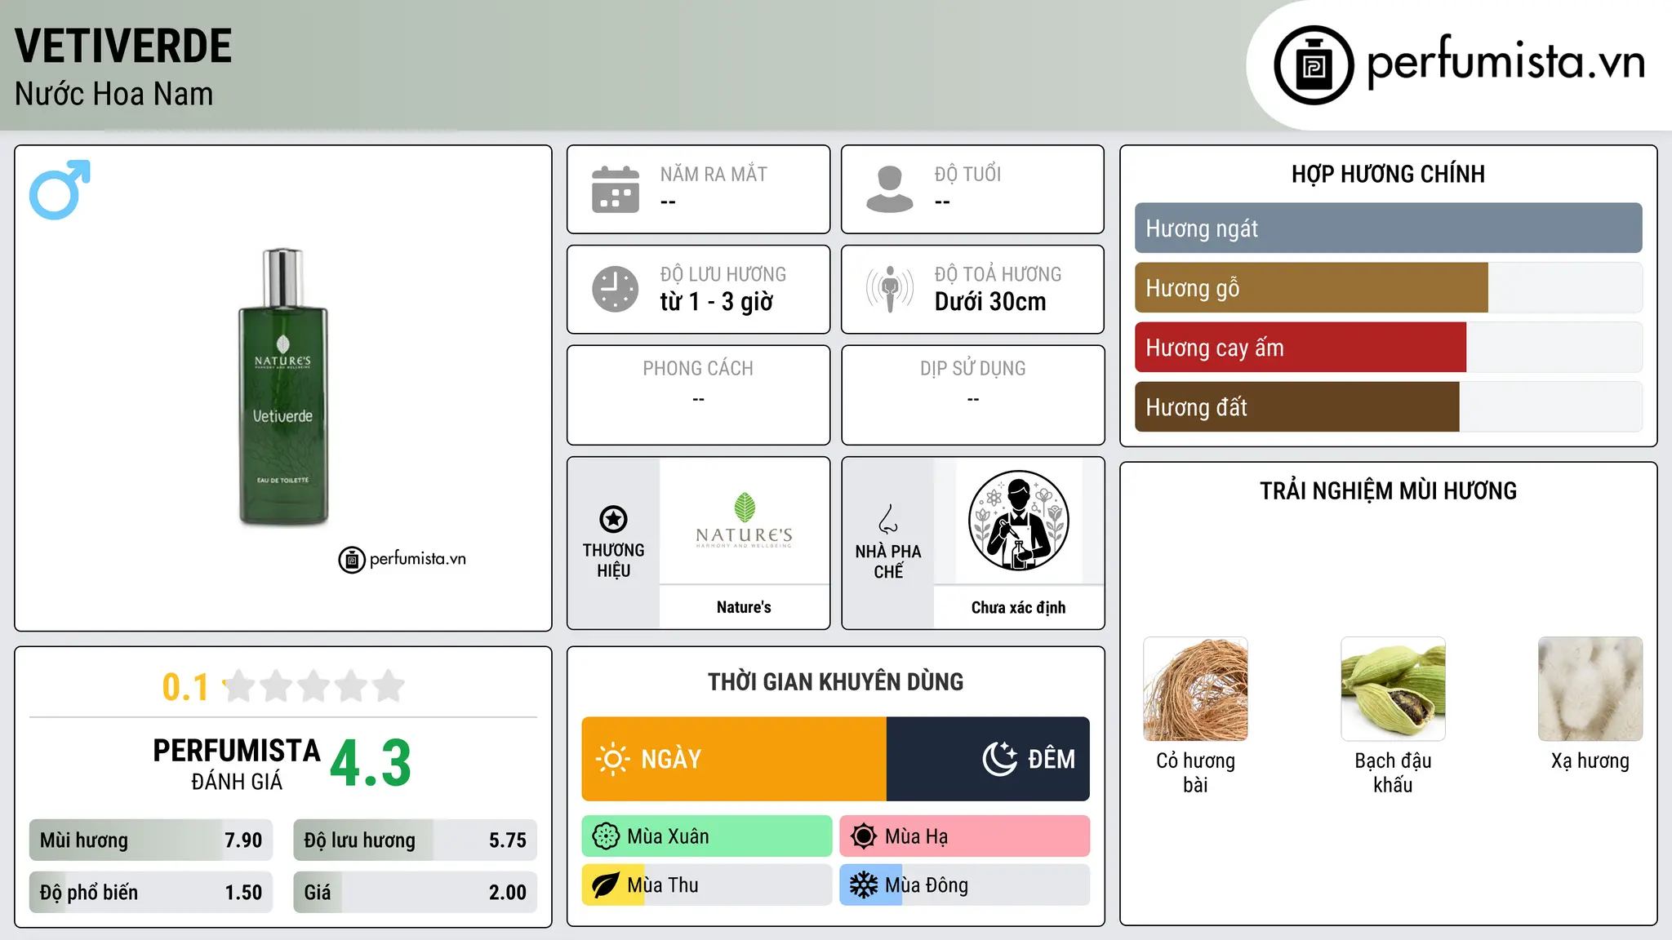
Task: Click the Mùa Hạ sun icon
Action: [x=864, y=836]
